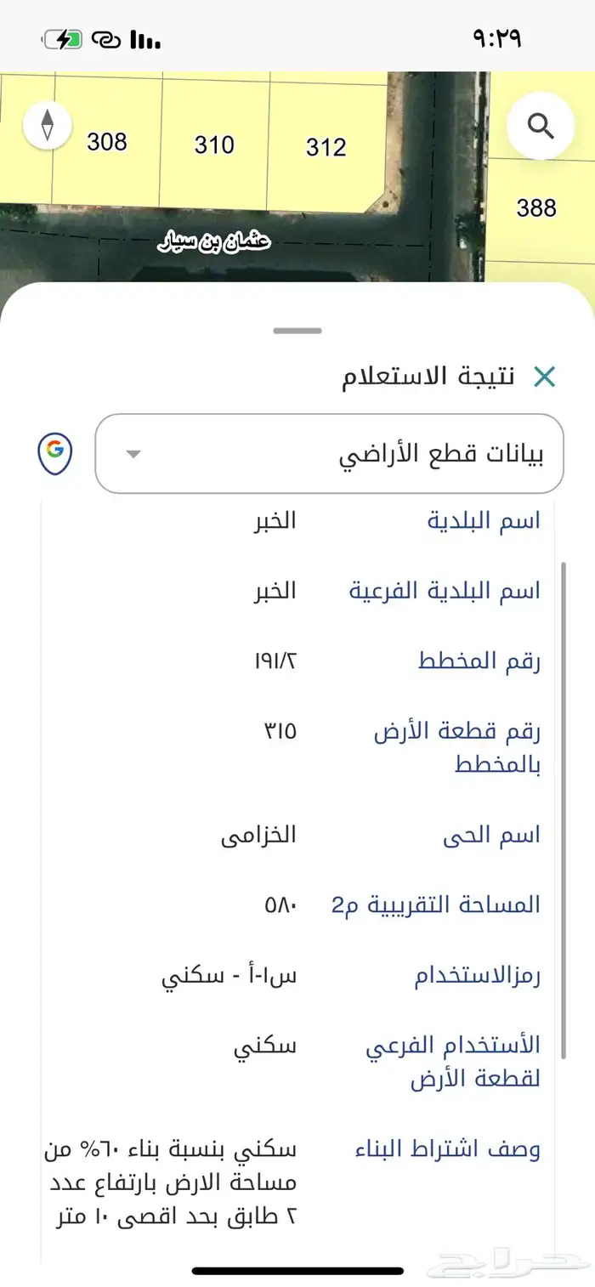
Task: Tap the hotspot link icon in status bar
Action: tap(106, 39)
